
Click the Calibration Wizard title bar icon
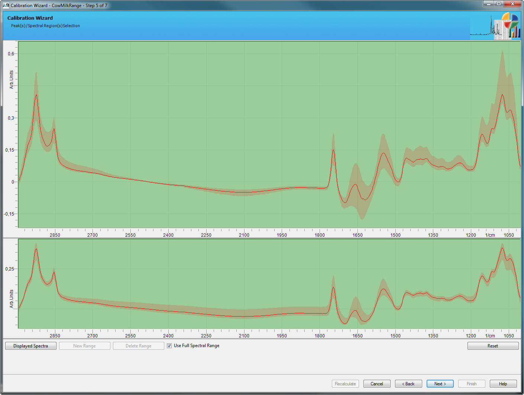pos(6,5)
